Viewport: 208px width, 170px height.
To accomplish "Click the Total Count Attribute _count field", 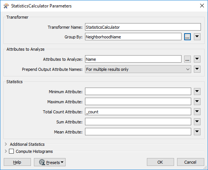I will click(x=138, y=111).
